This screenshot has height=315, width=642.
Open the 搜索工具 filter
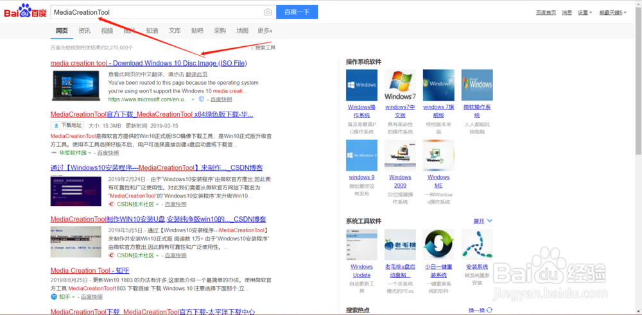coord(263,47)
